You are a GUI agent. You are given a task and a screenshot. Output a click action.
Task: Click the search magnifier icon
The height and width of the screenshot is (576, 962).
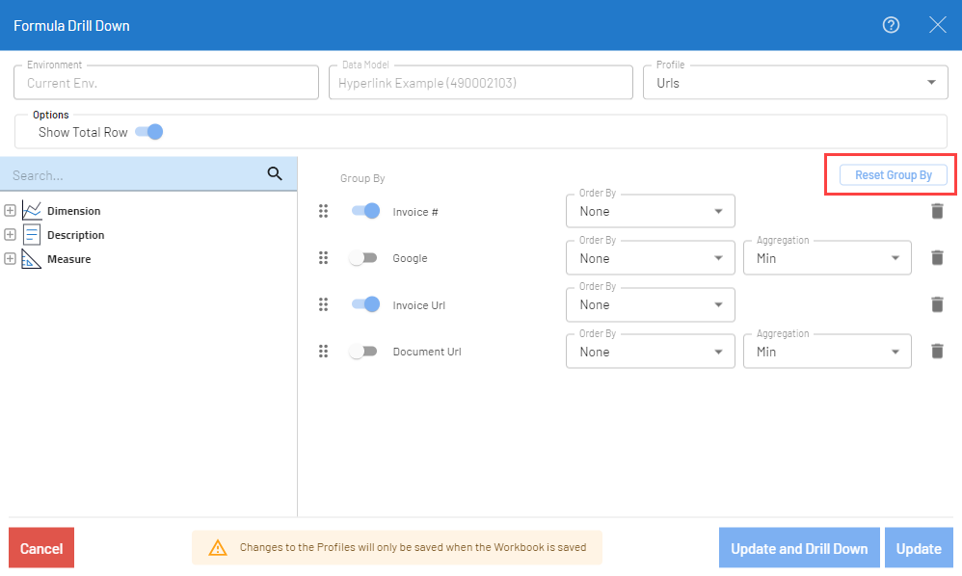point(275,174)
